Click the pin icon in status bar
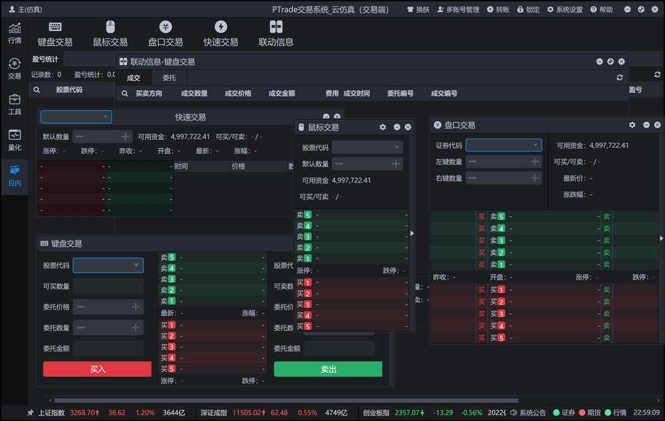665x421 pixels. 30,412
